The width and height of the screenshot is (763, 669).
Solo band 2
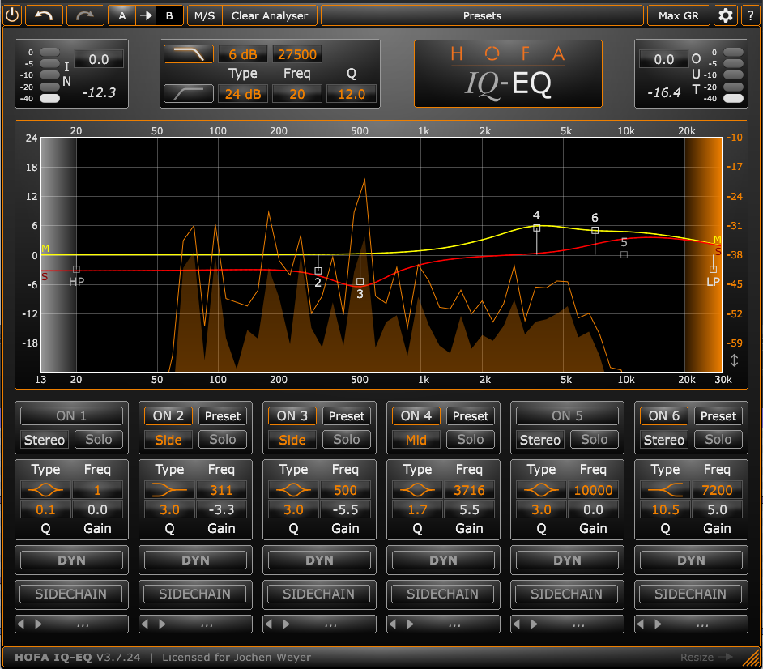point(223,439)
